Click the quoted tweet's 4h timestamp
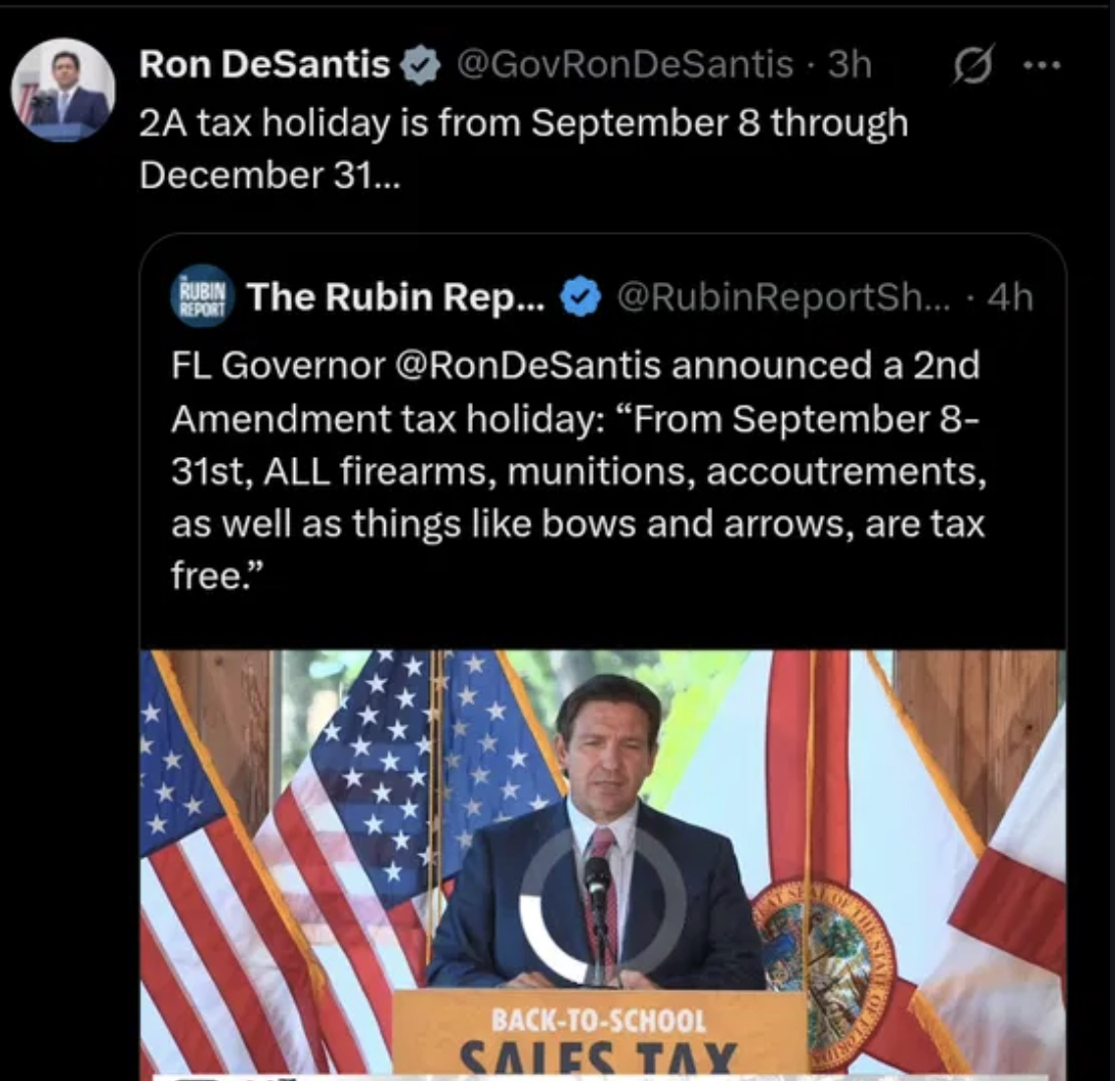 coord(1011,296)
